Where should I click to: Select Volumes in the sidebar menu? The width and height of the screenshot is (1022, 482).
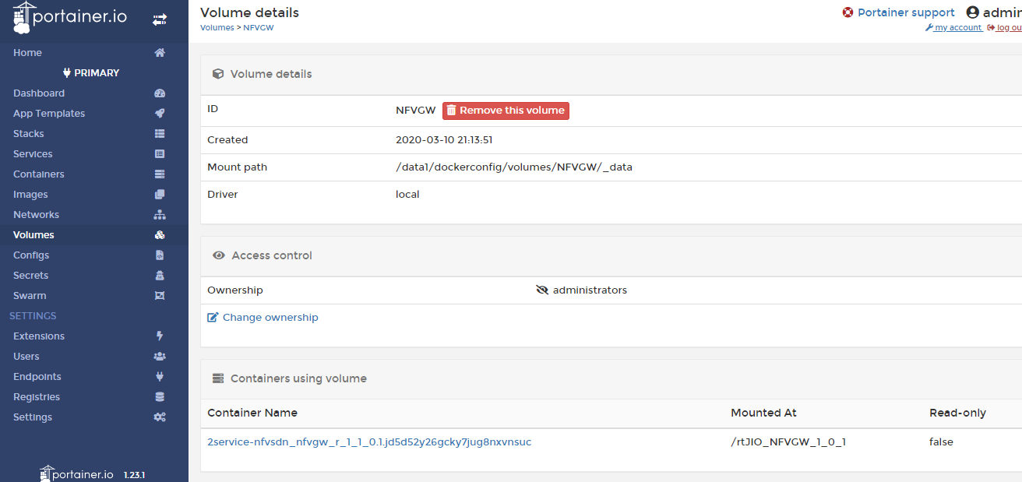(x=33, y=234)
